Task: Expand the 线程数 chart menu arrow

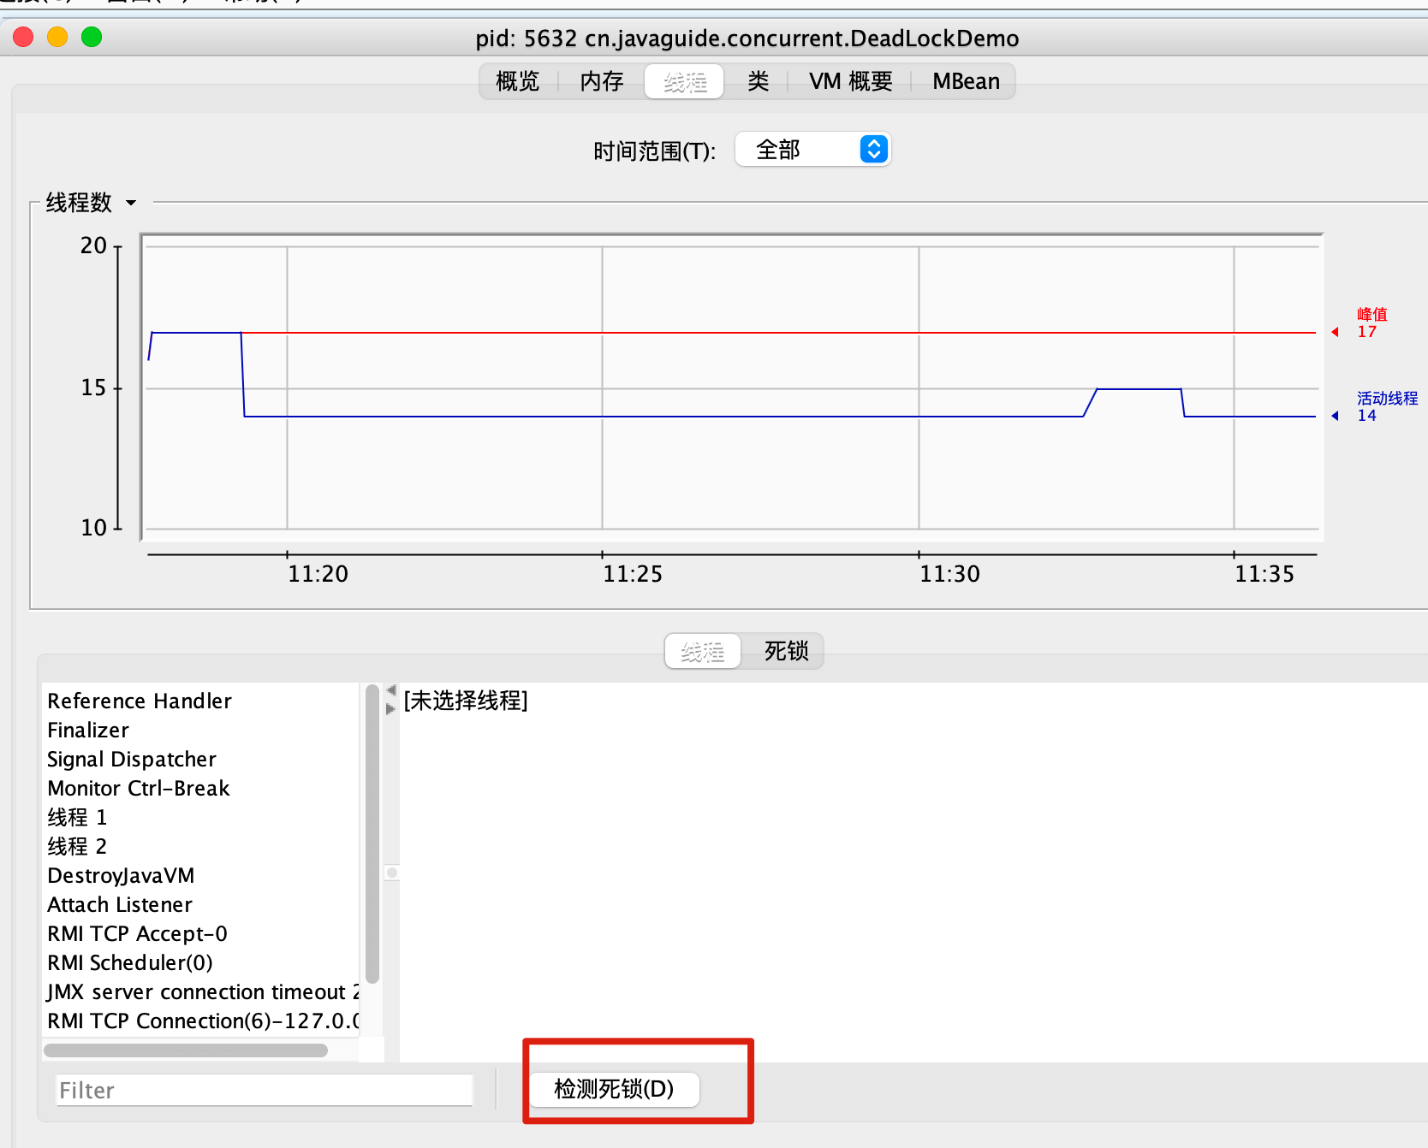Action: [x=131, y=203]
